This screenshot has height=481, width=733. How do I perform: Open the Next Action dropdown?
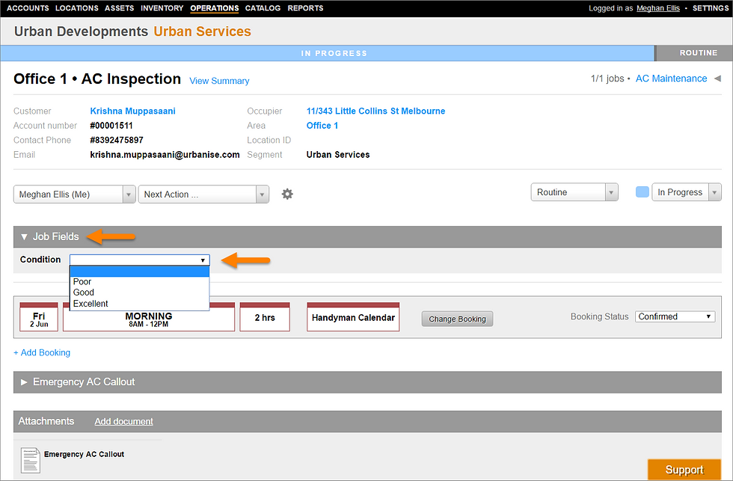[203, 194]
